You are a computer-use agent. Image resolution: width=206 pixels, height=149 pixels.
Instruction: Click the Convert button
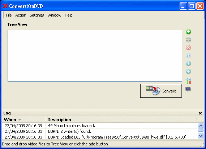(161, 91)
